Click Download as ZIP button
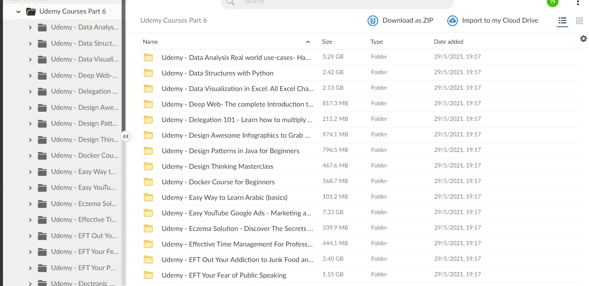 400,20
